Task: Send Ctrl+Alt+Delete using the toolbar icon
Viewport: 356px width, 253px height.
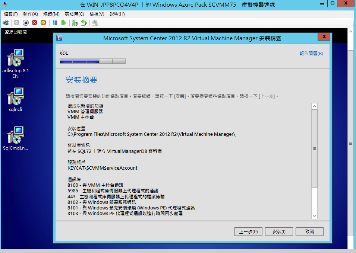Action: pyautogui.click(x=6, y=23)
